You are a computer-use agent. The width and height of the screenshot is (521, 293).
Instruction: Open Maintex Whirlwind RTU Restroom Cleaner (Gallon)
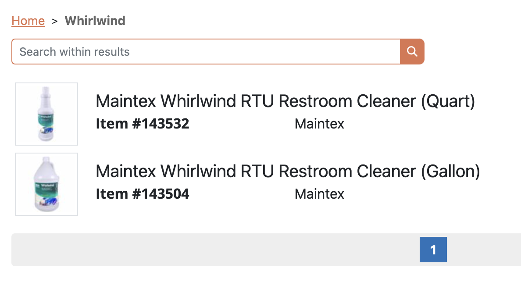click(288, 171)
